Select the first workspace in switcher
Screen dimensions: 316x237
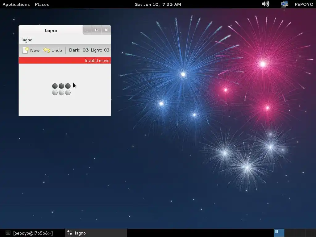coord(279,233)
